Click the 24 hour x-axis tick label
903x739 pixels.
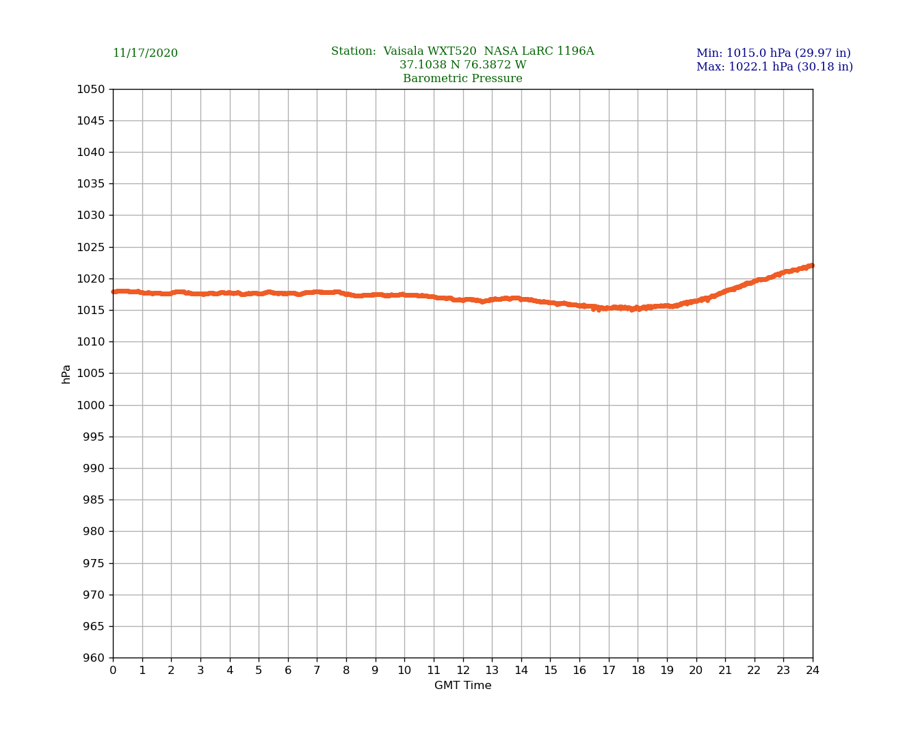[x=813, y=671]
